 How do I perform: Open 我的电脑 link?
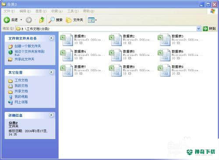tap(21, 97)
